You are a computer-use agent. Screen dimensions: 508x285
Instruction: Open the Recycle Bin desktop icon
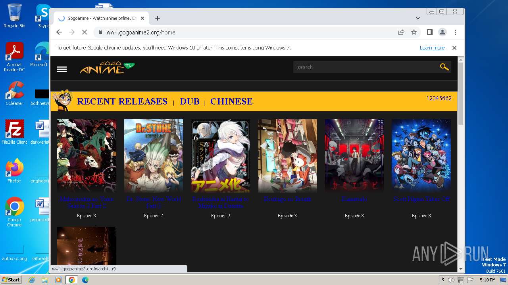[14, 16]
